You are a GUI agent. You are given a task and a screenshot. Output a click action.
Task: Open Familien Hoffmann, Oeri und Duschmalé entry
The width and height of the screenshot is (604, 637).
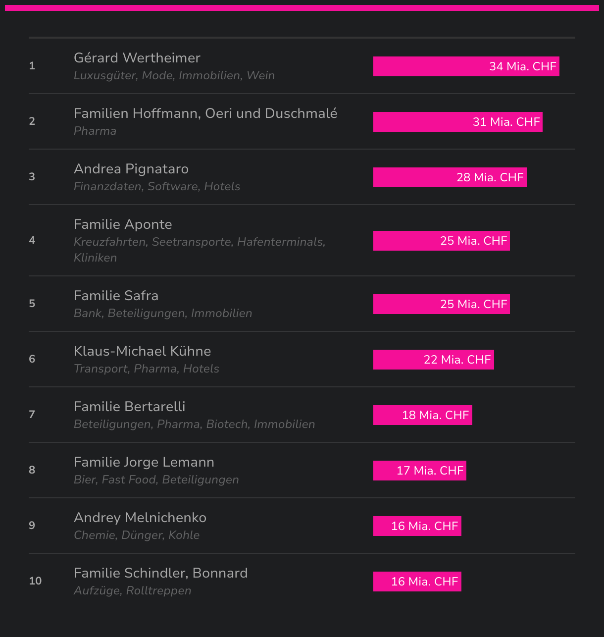(x=205, y=113)
